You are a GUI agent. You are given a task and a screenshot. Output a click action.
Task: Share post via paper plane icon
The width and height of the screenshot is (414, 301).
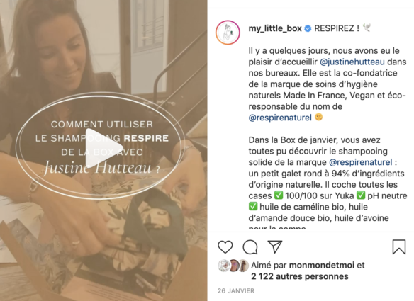275,247
